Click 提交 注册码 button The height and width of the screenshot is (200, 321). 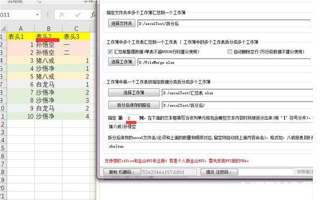219,172
